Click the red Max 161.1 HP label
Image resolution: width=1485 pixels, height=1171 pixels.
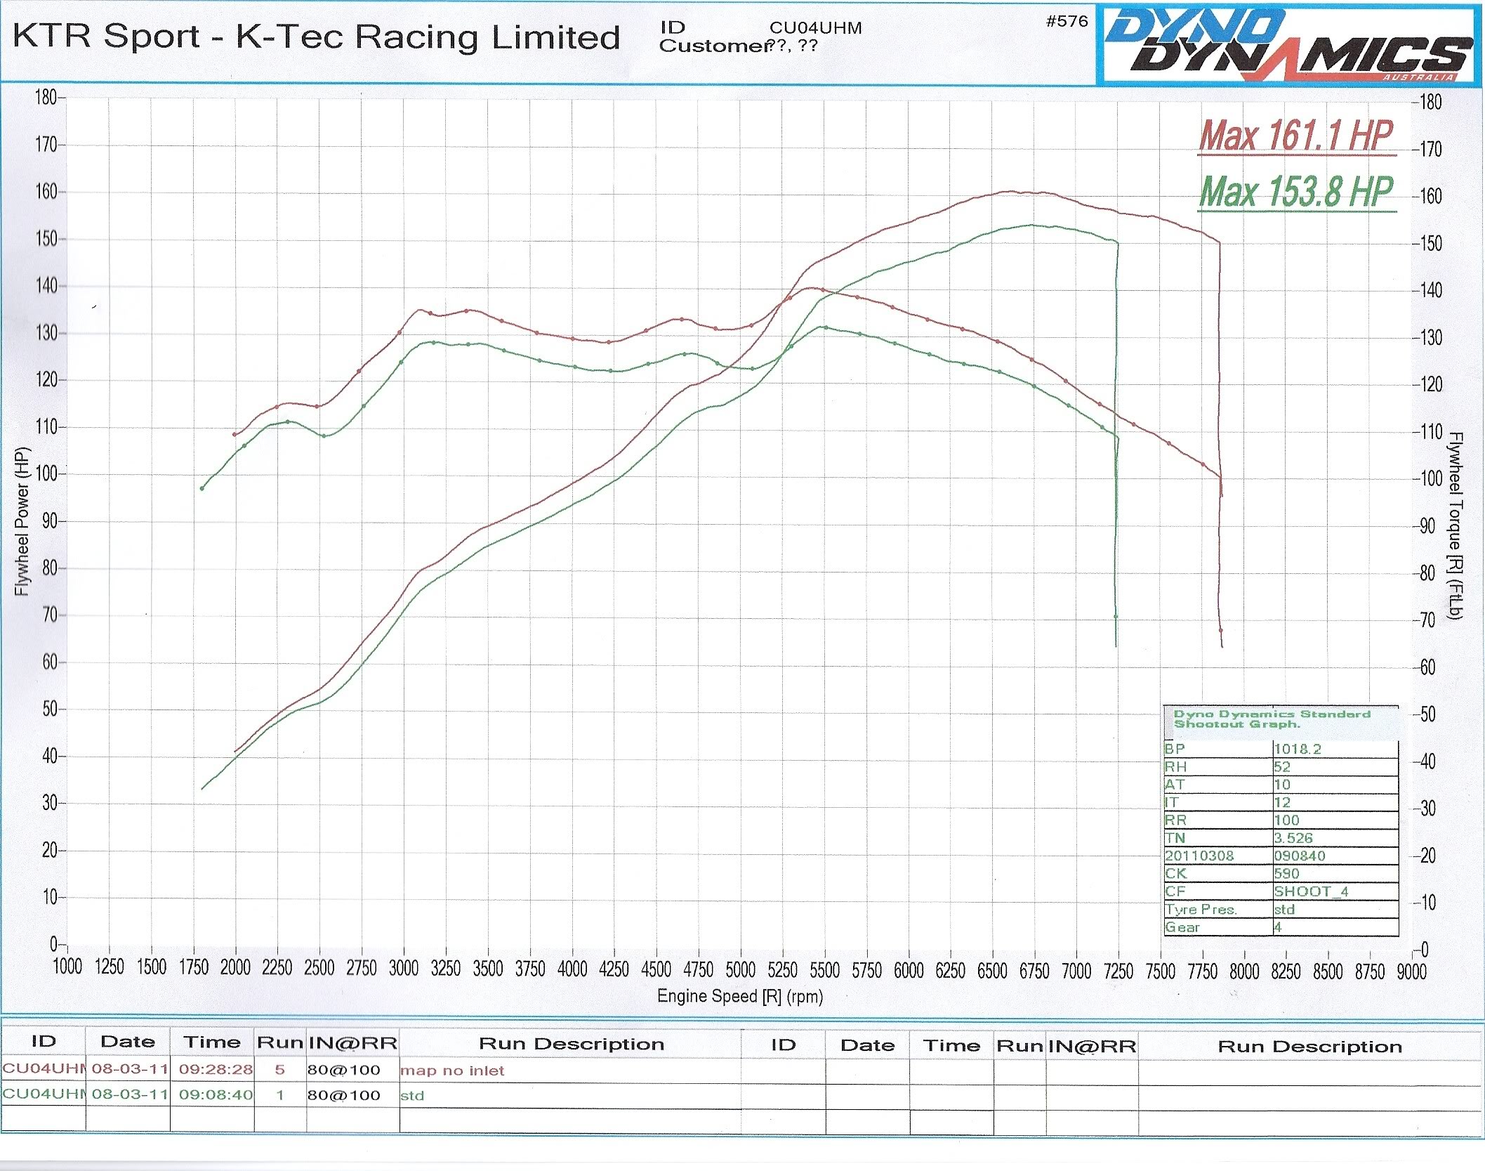point(1296,136)
